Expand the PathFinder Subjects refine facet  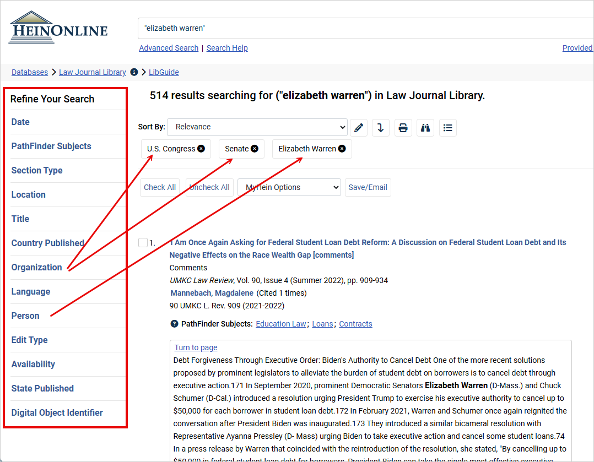click(51, 146)
